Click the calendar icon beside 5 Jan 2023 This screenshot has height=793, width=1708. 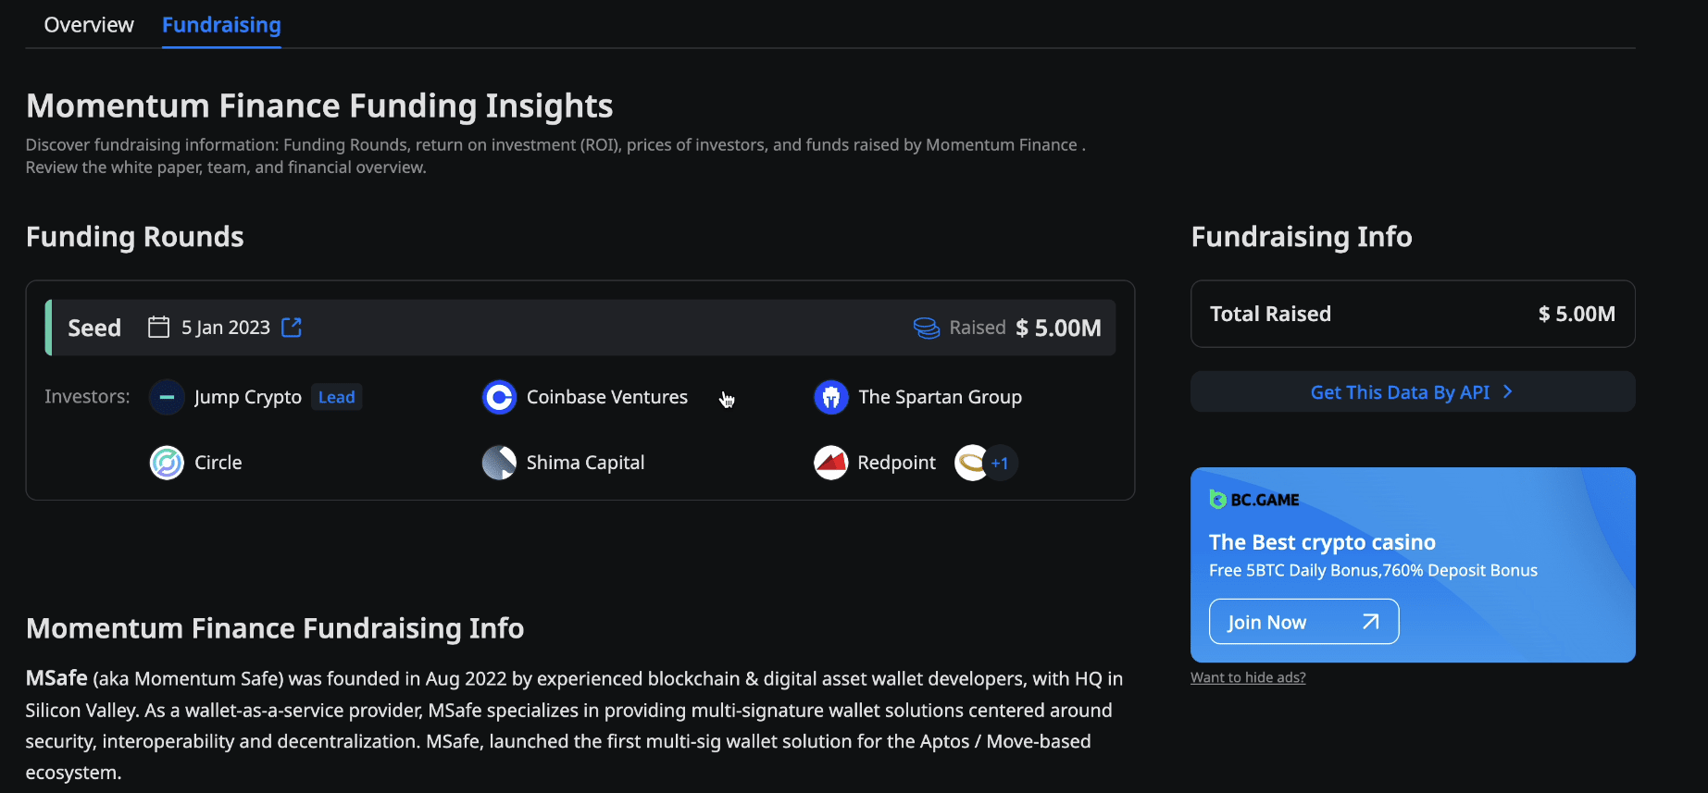click(159, 328)
